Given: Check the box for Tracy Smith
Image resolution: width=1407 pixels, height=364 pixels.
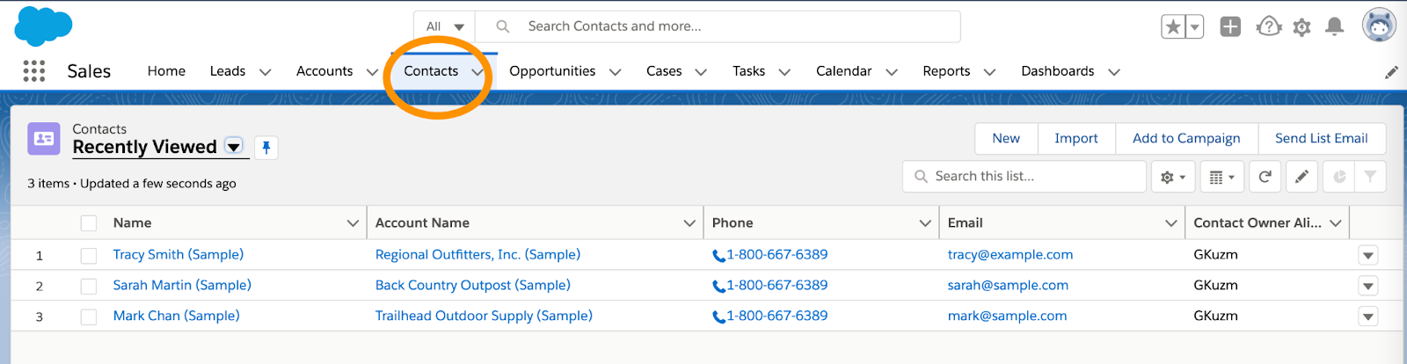Looking at the screenshot, I should tap(89, 256).
